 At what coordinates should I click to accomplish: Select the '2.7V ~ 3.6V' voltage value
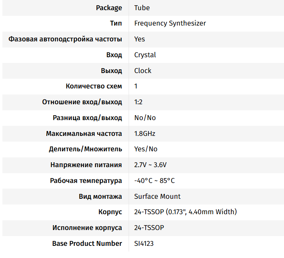point(151,165)
